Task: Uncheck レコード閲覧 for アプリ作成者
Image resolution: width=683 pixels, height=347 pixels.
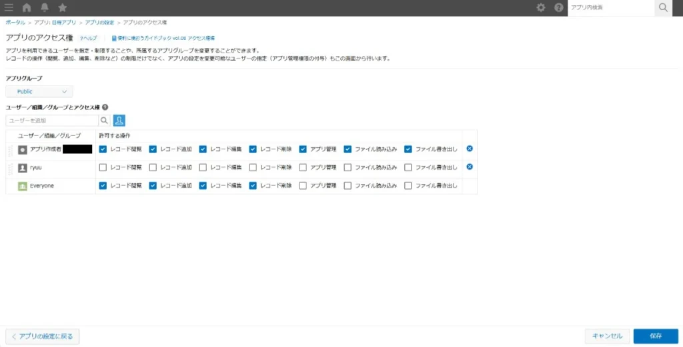Action: tap(103, 149)
